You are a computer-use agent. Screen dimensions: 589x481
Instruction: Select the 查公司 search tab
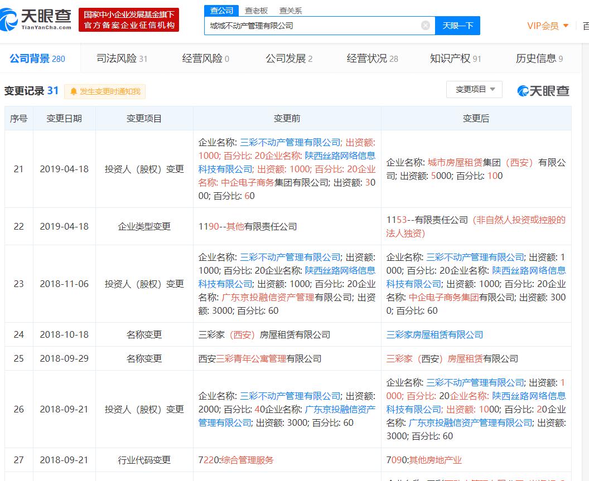pyautogui.click(x=221, y=11)
